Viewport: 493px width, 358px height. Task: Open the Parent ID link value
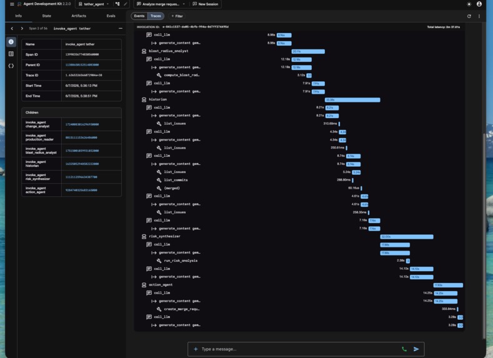82,65
